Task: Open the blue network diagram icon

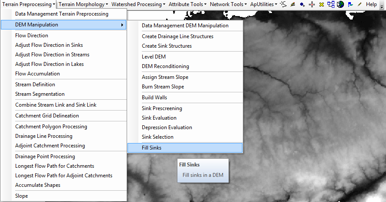Action: pyautogui.click(x=331, y=4)
